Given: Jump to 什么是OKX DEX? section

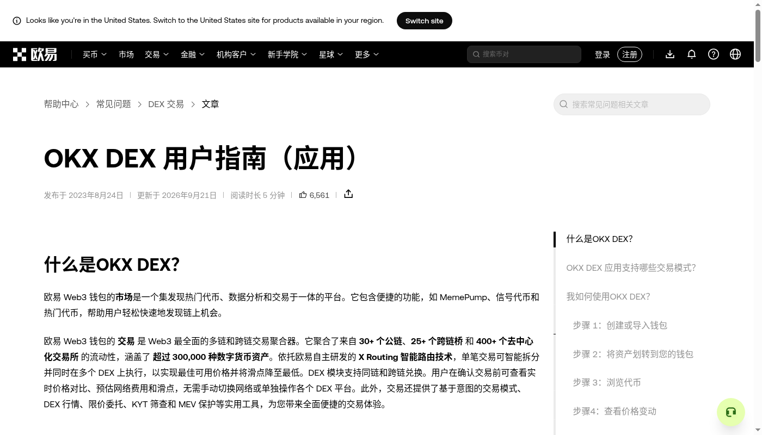Looking at the screenshot, I should tap(599, 239).
